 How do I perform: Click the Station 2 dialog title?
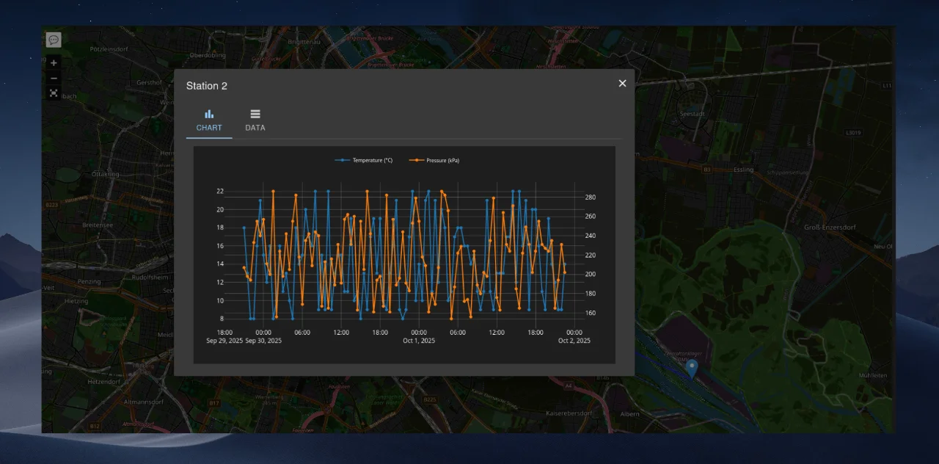207,86
